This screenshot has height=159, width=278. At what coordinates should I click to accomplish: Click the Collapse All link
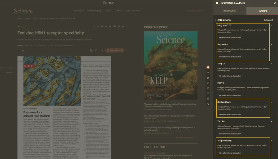pyautogui.click(x=268, y=20)
